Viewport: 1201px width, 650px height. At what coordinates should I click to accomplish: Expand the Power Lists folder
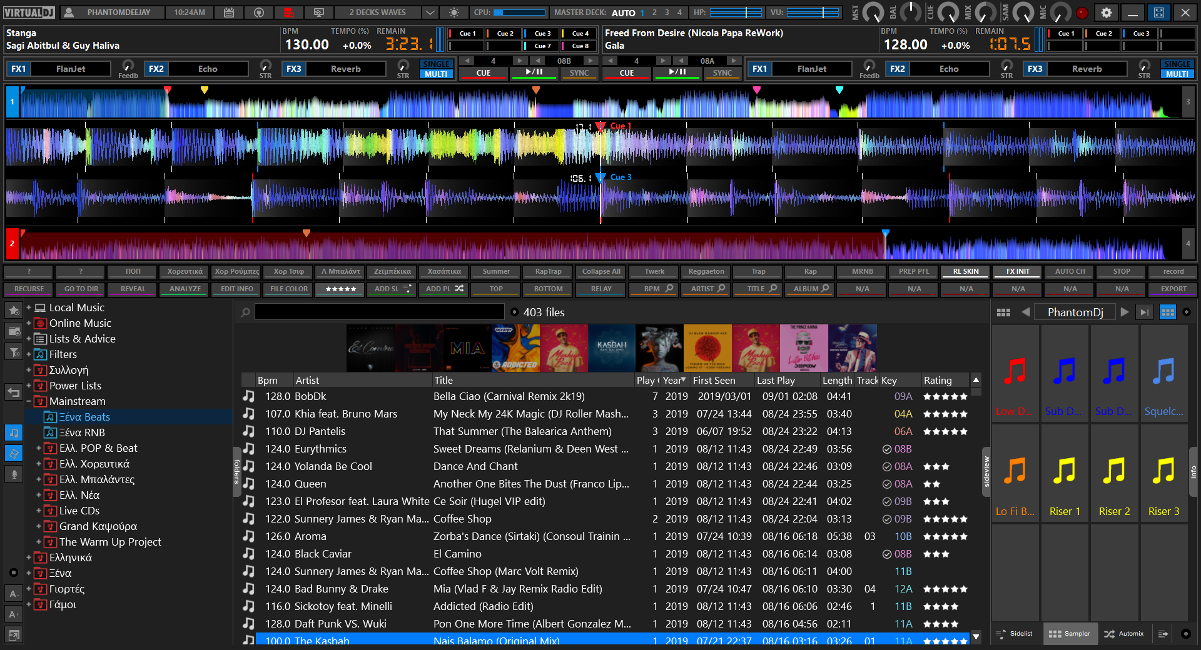click(x=29, y=386)
